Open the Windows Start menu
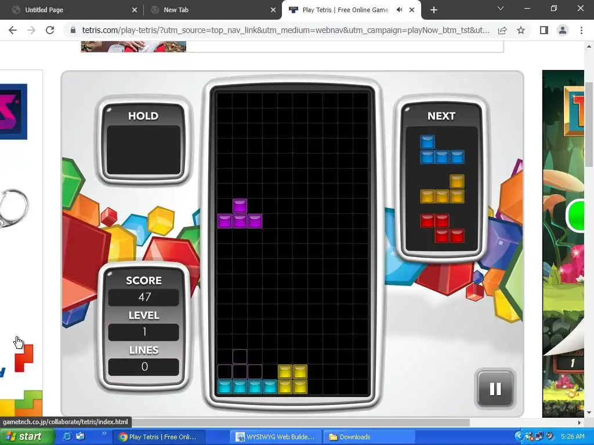Viewport: 594px width, 445px height. [27, 437]
